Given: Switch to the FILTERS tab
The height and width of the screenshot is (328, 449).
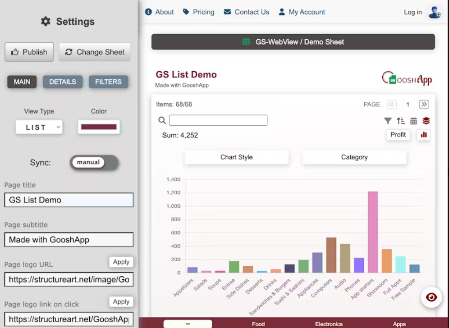Looking at the screenshot, I should point(109,82).
